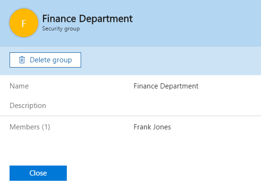Open member Frank Jones
The height and width of the screenshot is (196, 261).
[x=152, y=127]
